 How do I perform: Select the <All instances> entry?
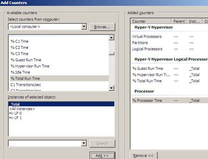pyautogui.click(x=61, y=109)
